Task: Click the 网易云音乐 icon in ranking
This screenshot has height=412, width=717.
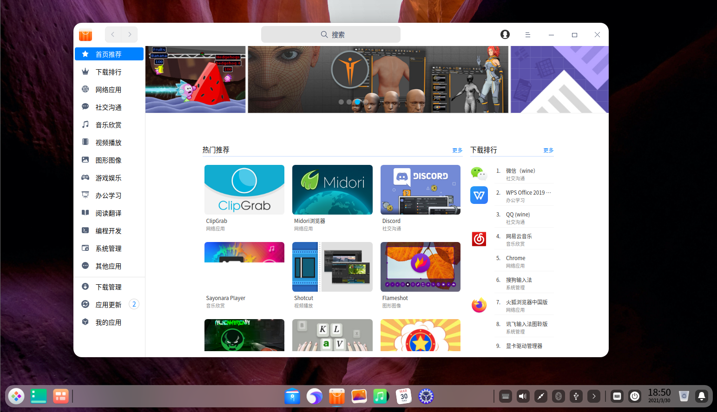Action: pyautogui.click(x=479, y=239)
